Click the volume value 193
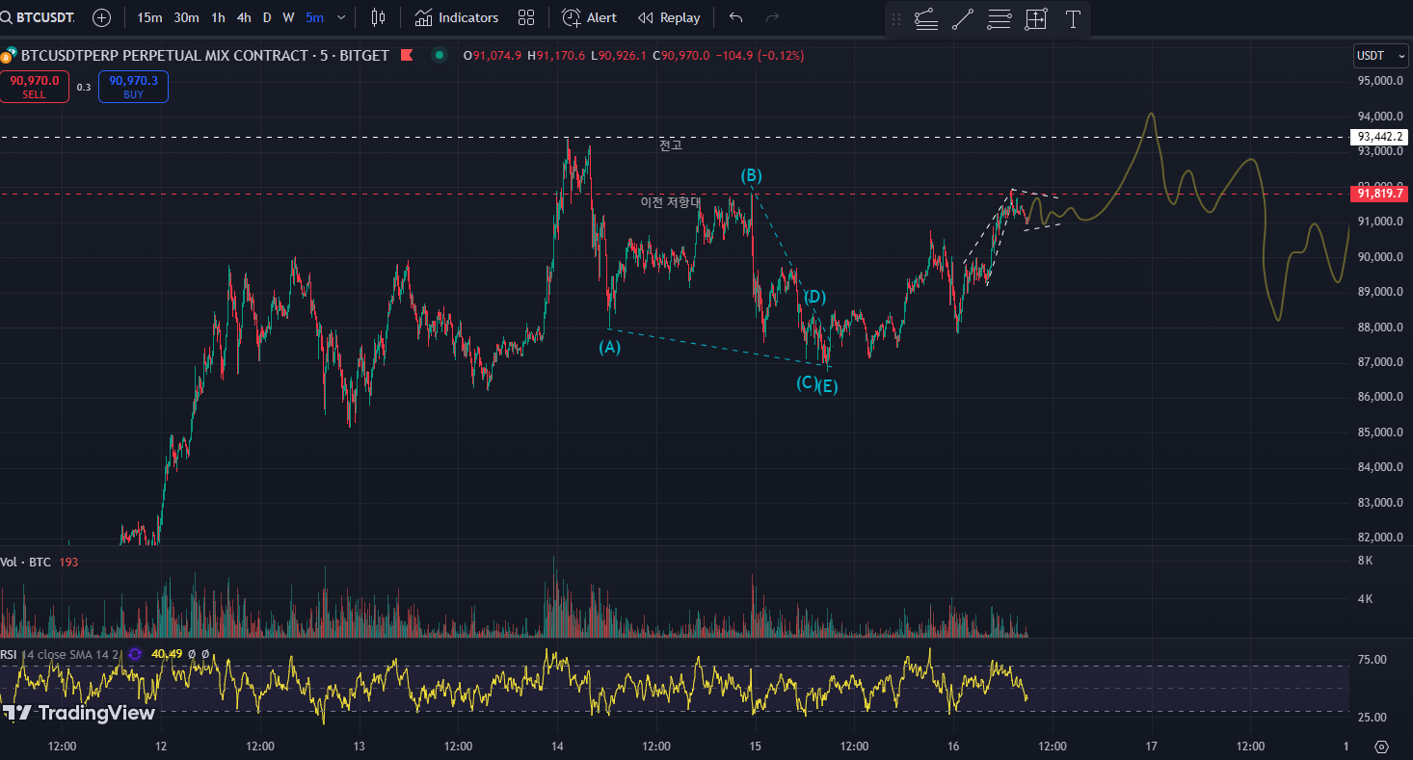The image size is (1413, 760). [68, 562]
